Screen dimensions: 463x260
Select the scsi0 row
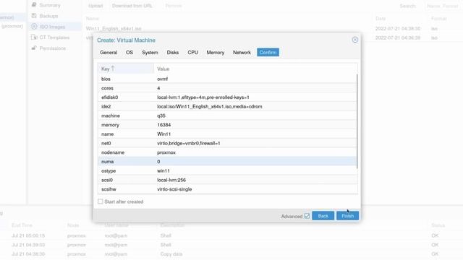point(226,180)
